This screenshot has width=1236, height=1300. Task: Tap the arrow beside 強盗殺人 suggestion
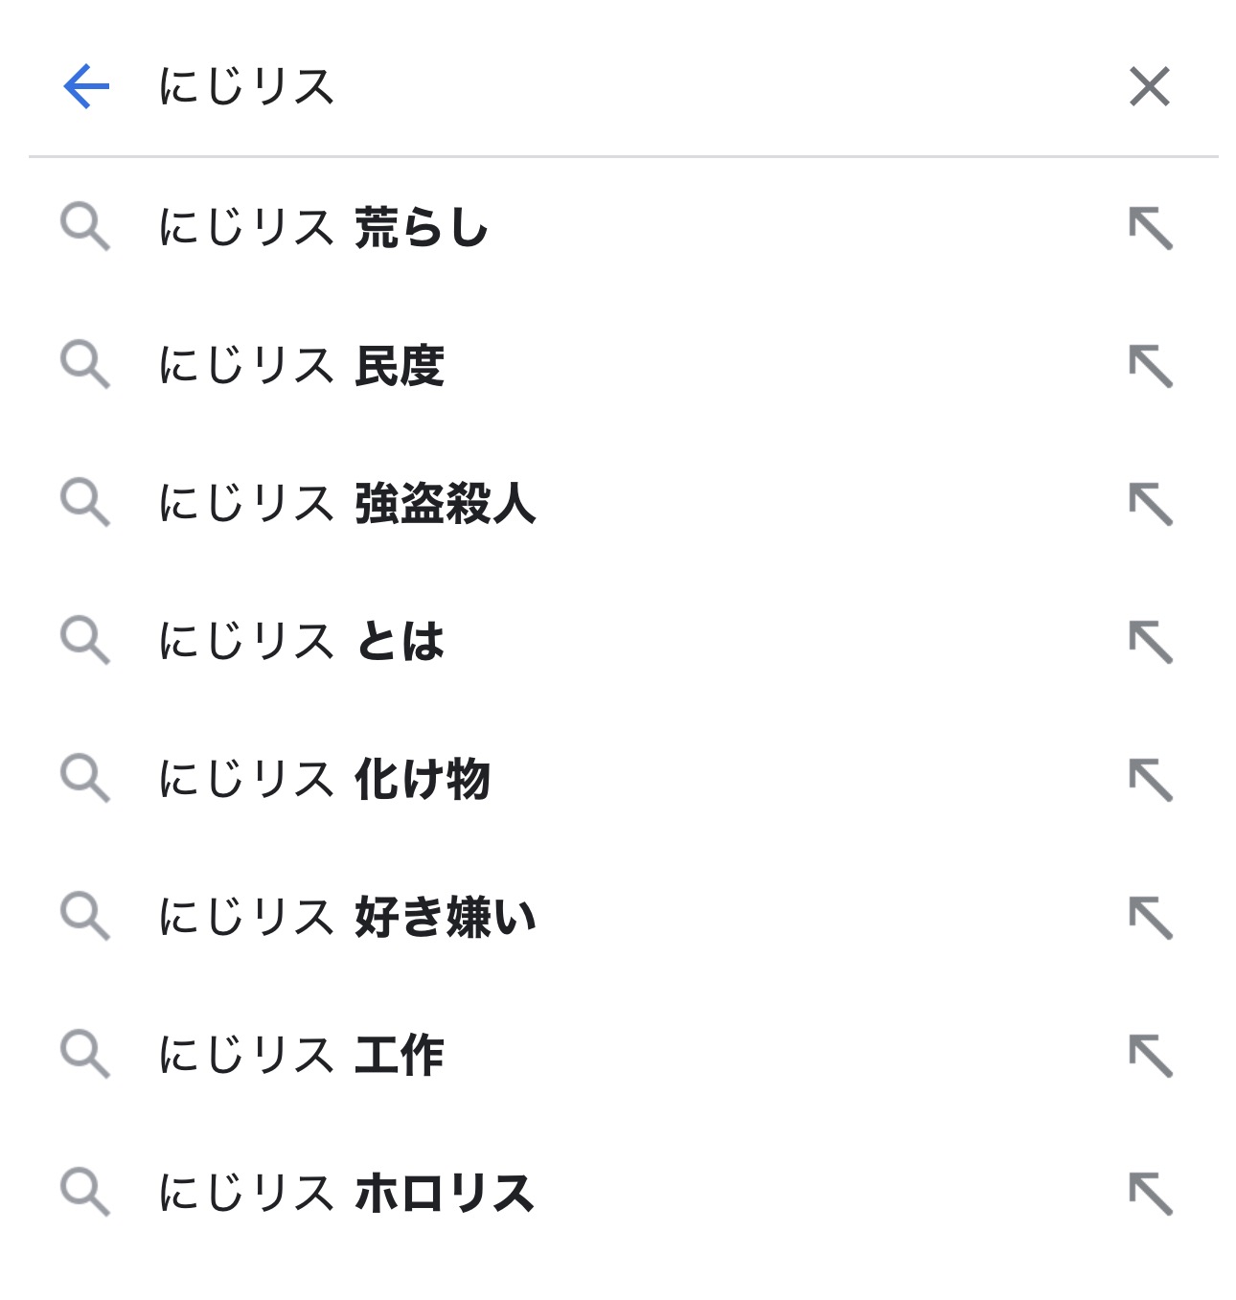pyautogui.click(x=1150, y=504)
